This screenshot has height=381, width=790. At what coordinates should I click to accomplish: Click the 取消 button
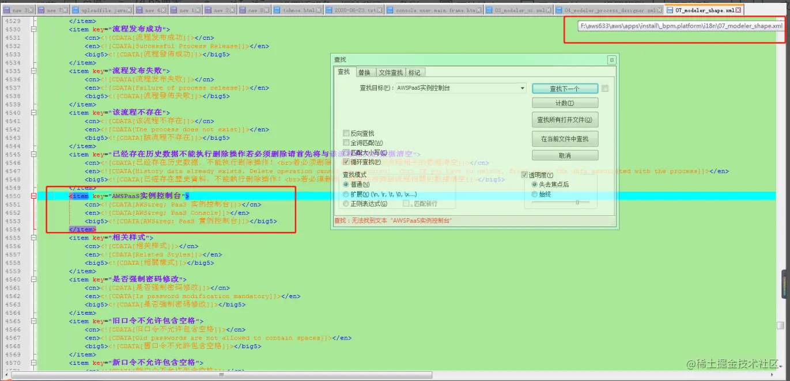[x=565, y=155]
